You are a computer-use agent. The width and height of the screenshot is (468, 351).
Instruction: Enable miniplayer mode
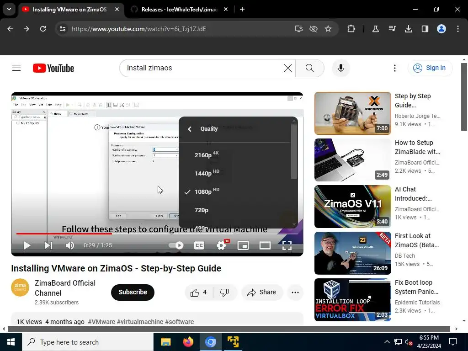[243, 245]
